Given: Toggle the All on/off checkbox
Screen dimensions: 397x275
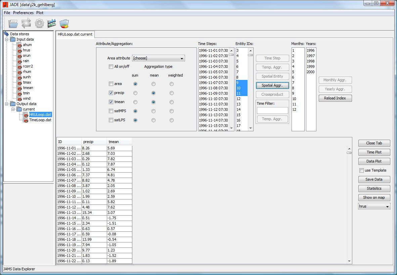Looking at the screenshot, I should (111, 66).
